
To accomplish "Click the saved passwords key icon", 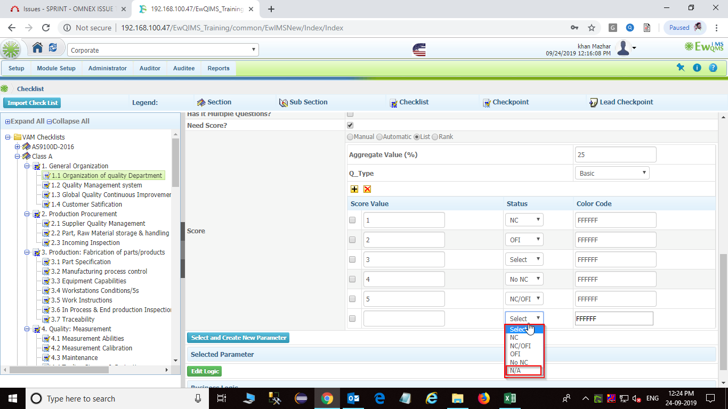I will point(575,28).
